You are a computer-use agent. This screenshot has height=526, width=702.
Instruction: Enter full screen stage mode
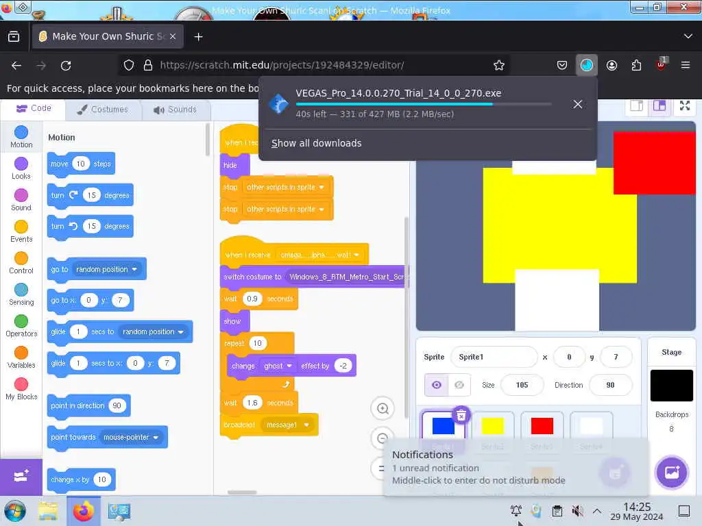[685, 106]
